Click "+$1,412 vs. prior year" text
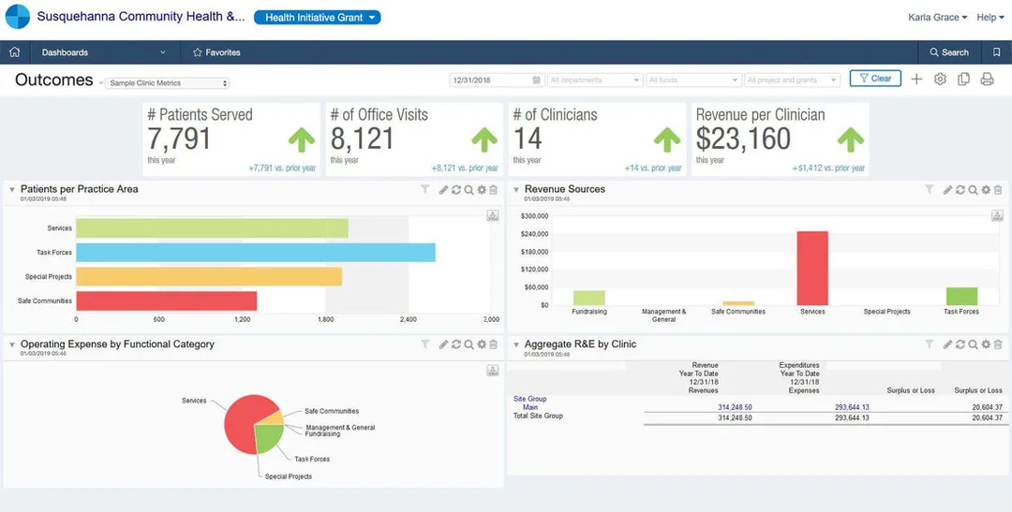The width and height of the screenshot is (1012, 512). [x=828, y=168]
